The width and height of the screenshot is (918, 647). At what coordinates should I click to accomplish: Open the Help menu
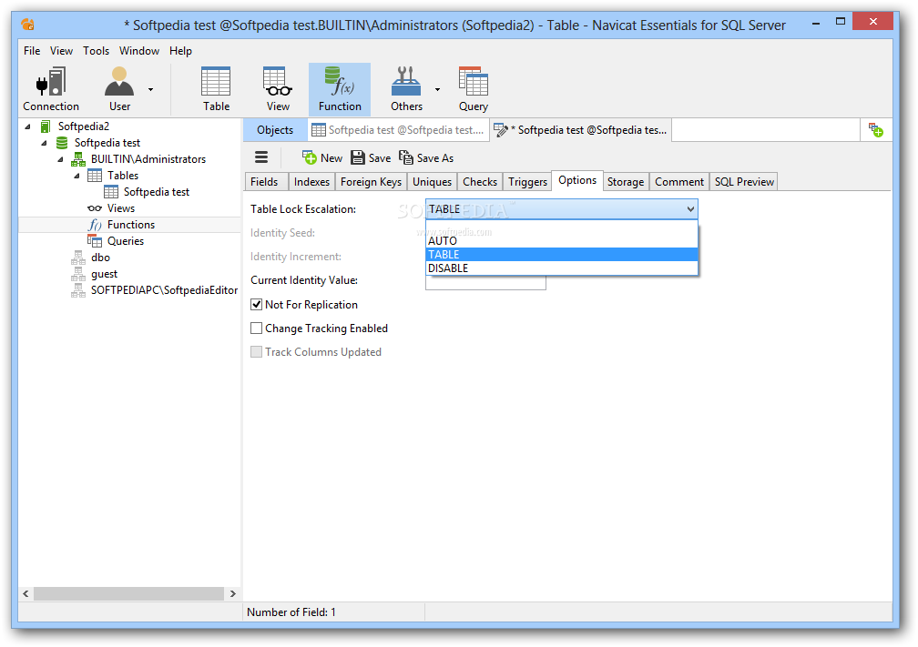coord(180,51)
